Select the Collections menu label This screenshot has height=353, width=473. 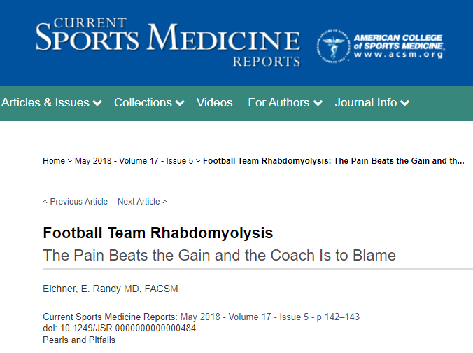point(143,103)
